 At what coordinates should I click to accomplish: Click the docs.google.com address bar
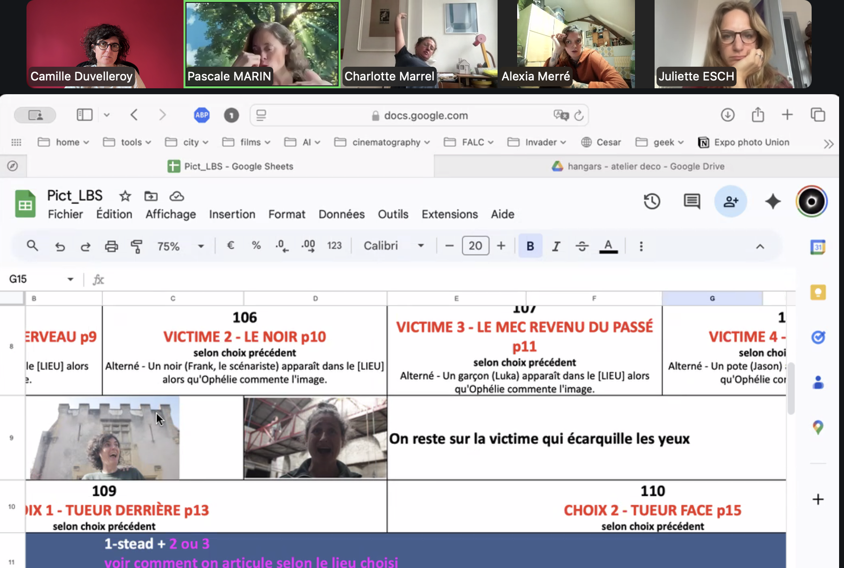coord(425,115)
